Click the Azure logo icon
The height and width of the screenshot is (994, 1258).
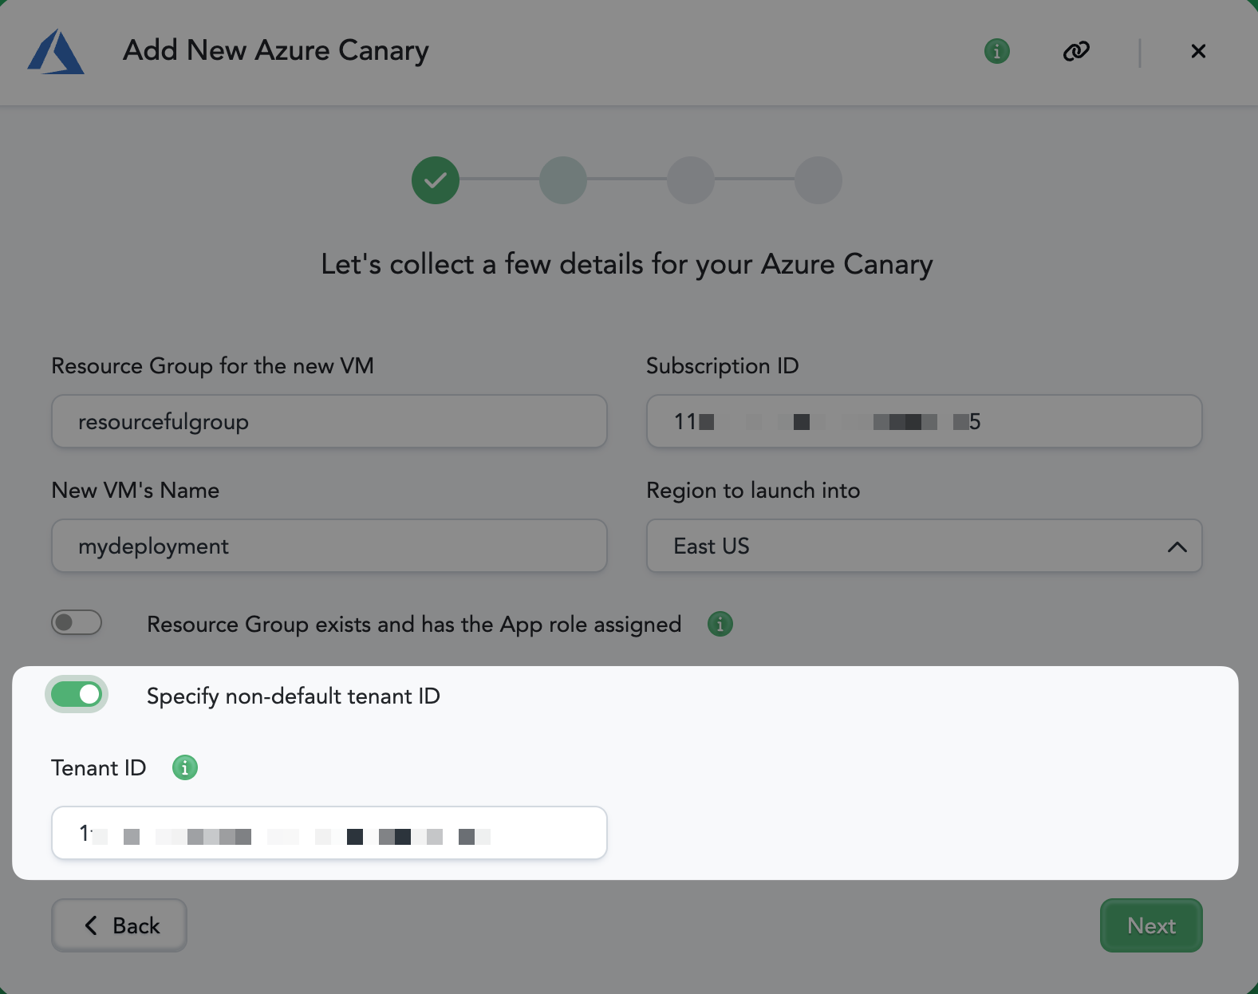point(56,52)
